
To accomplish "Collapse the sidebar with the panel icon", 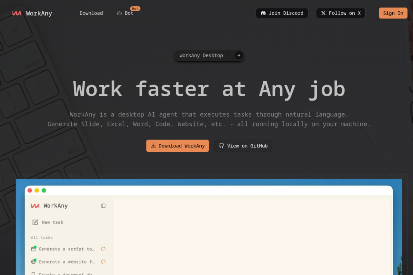I will [103, 206].
